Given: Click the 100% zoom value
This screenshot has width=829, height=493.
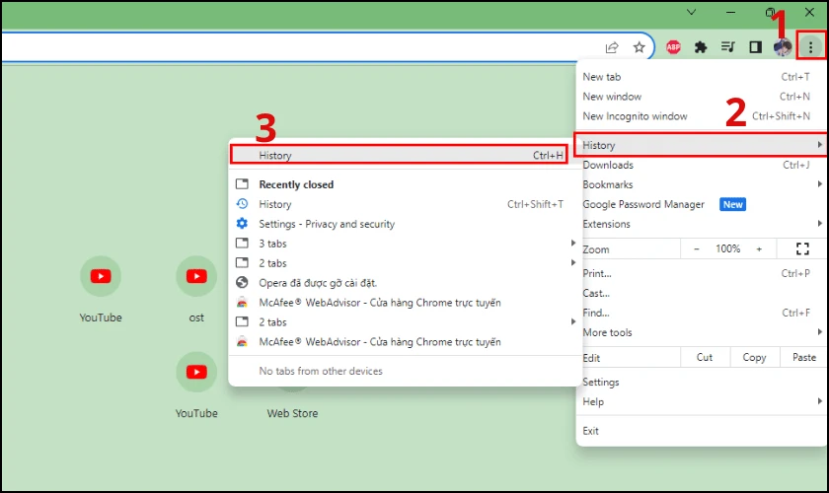Looking at the screenshot, I should click(727, 248).
